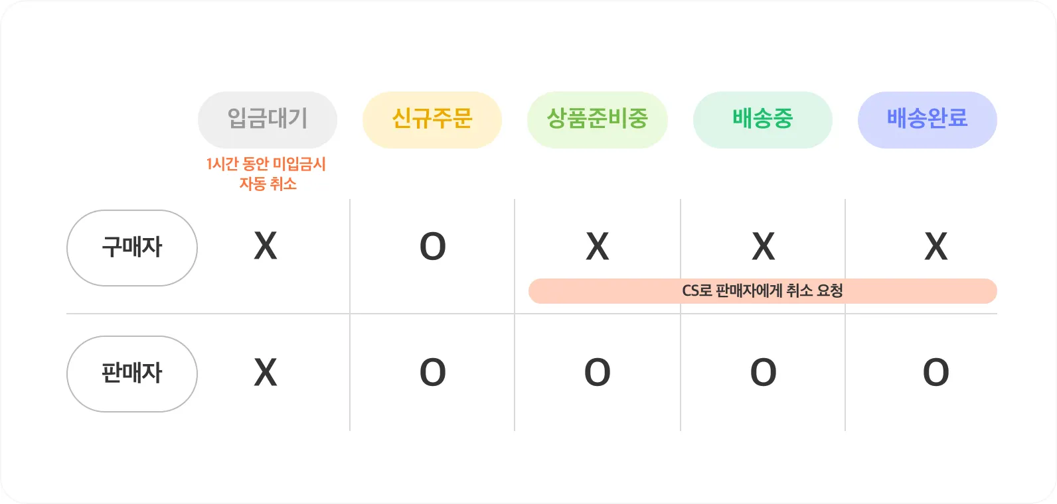Click the 자동 취소 text line
This screenshot has height=504, width=1057.
pyautogui.click(x=268, y=184)
